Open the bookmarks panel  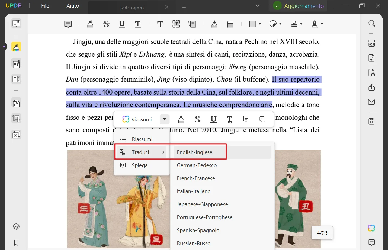[16, 243]
